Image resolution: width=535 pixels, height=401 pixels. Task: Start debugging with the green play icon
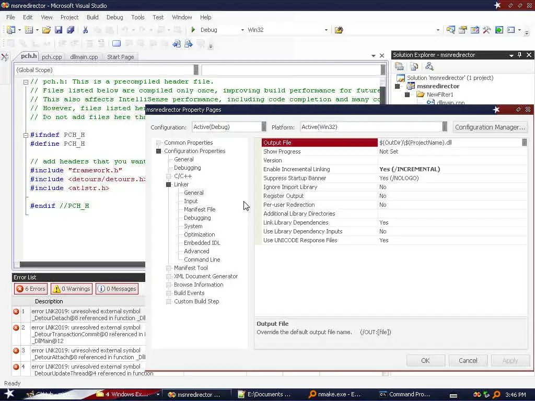coord(193,30)
